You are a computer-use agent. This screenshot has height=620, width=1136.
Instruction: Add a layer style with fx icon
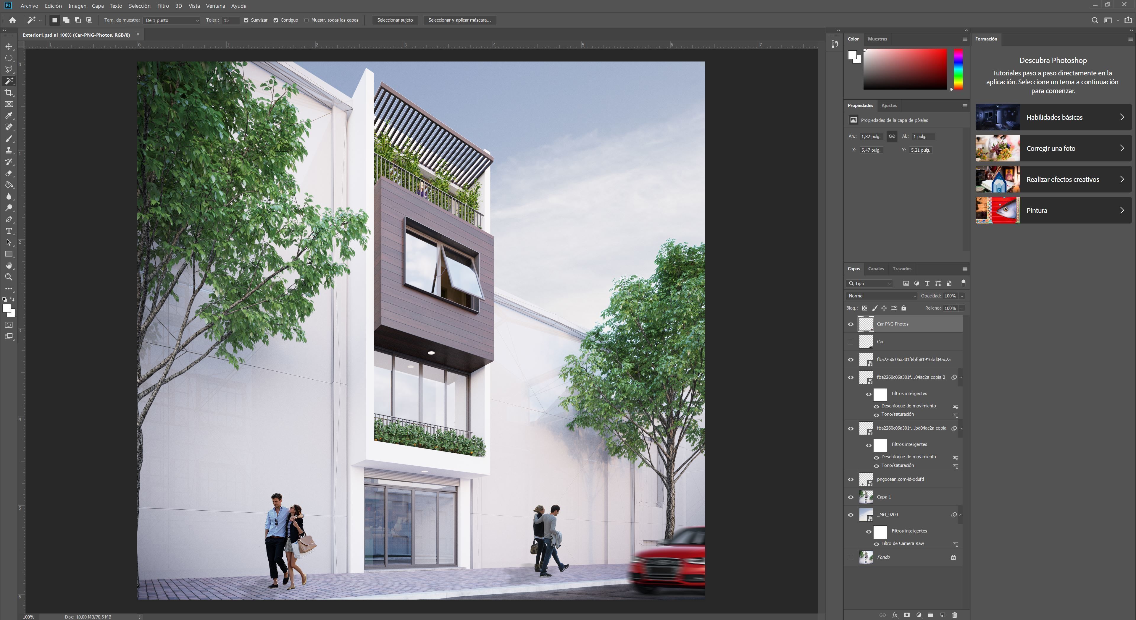[x=895, y=615]
